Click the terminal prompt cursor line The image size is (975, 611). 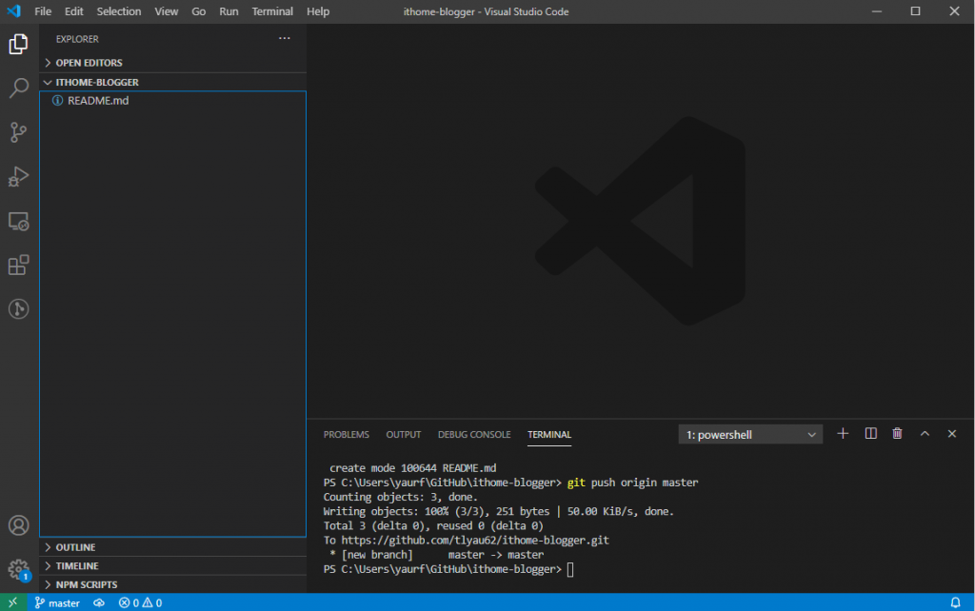(448, 569)
